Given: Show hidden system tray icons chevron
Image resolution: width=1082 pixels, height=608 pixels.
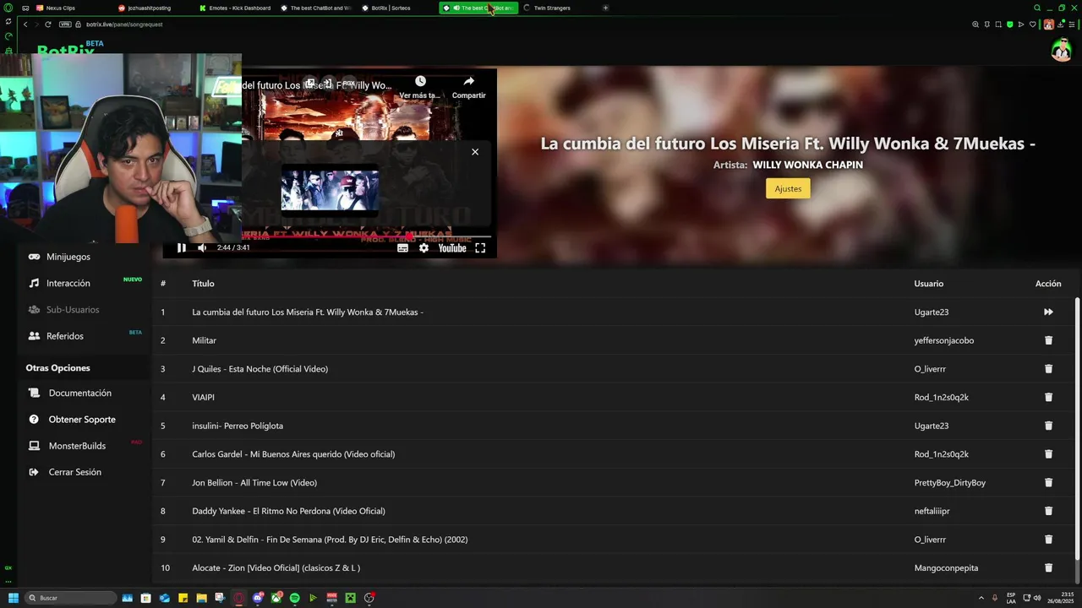Looking at the screenshot, I should coord(981,598).
